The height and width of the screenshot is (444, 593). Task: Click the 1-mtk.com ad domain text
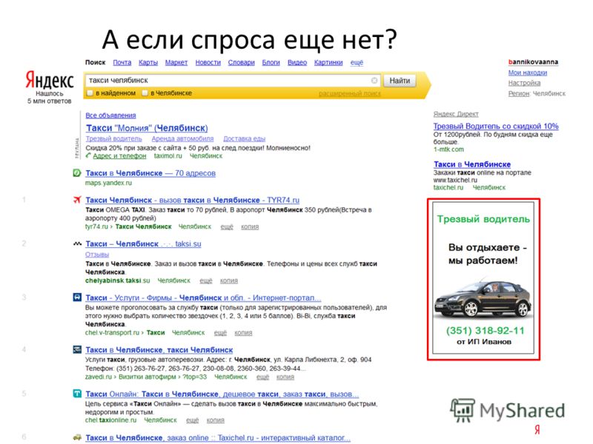point(448,149)
